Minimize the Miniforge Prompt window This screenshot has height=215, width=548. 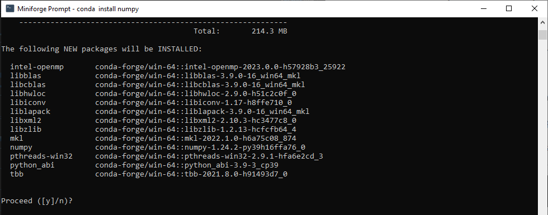484,9
